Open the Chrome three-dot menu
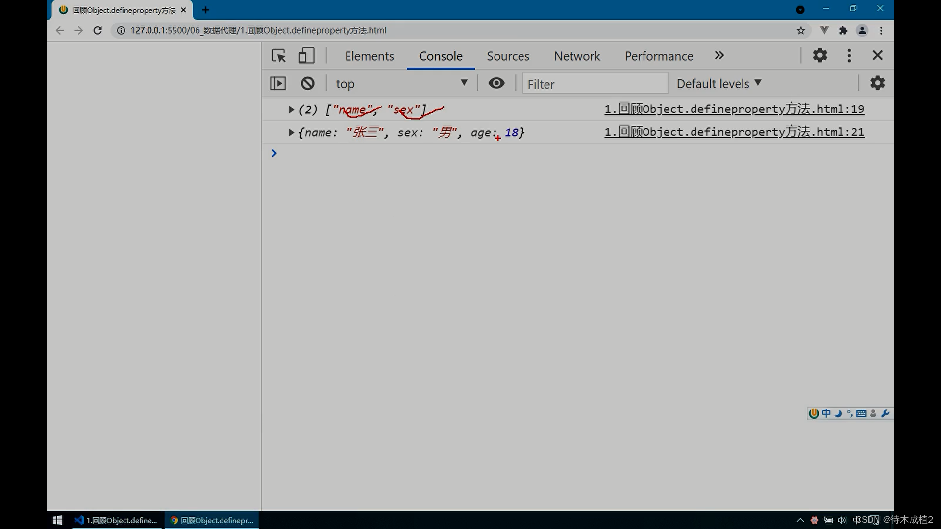Viewport: 941px width, 529px height. tap(881, 30)
